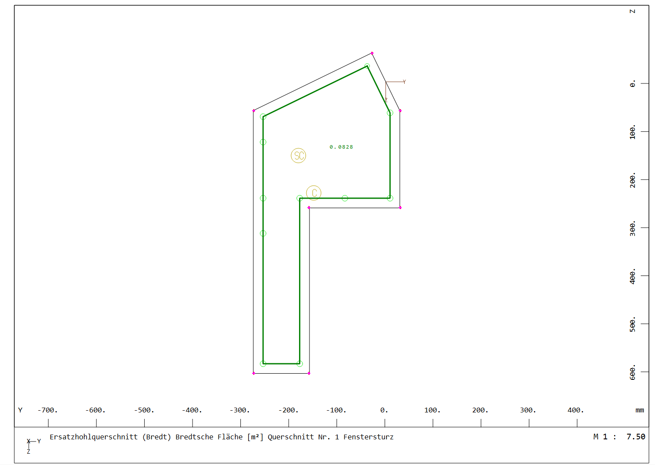
Task: Click the mm unit label
Action: [639, 410]
